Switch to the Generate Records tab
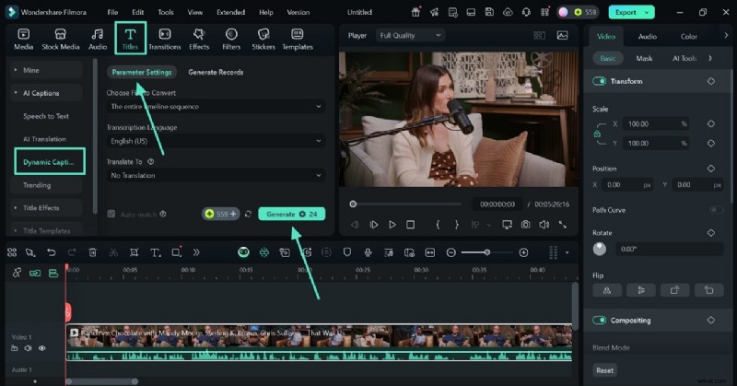The image size is (737, 386). pyautogui.click(x=216, y=72)
